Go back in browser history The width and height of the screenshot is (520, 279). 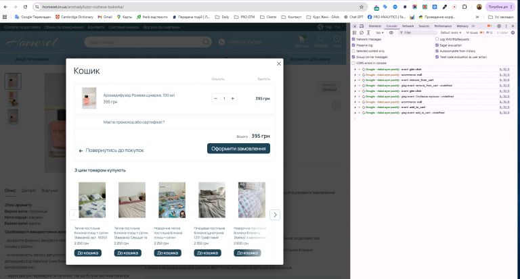click(x=5, y=7)
